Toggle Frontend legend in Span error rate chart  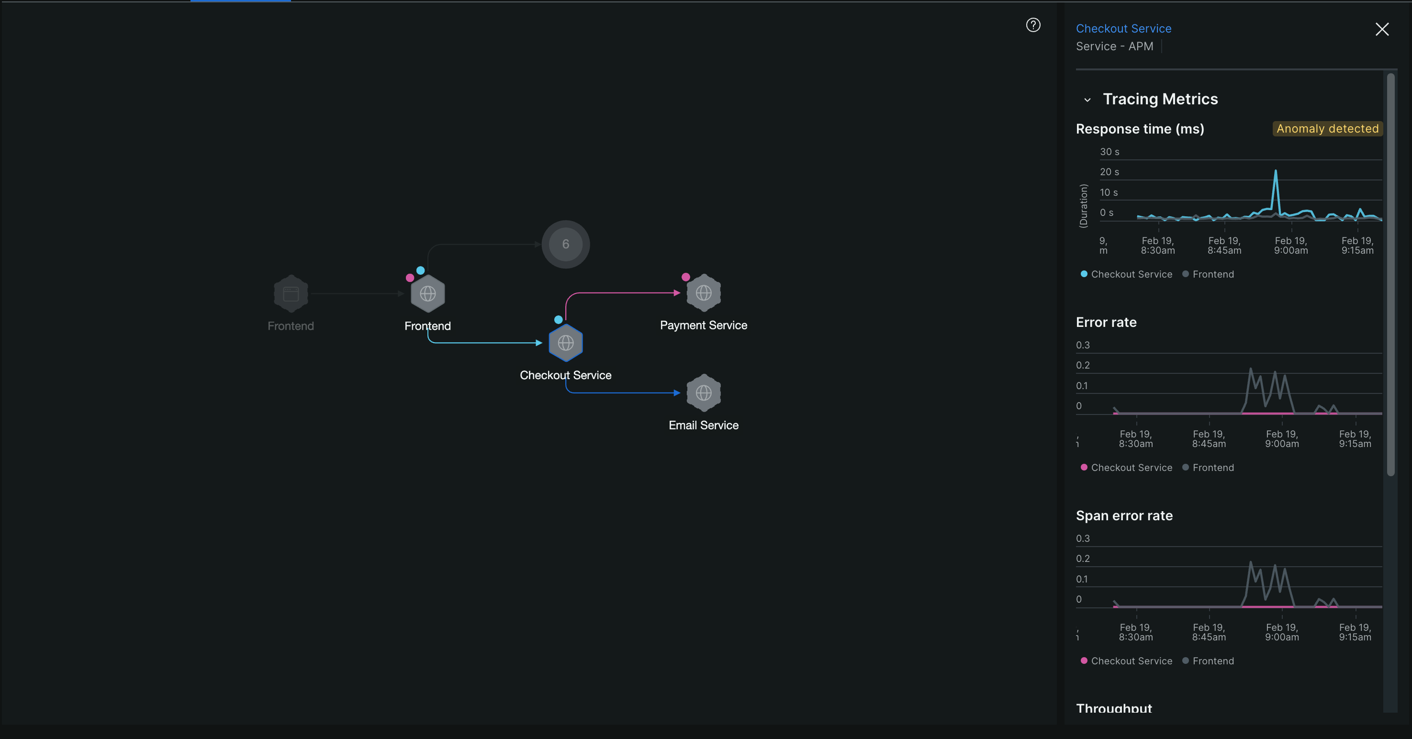point(1208,661)
